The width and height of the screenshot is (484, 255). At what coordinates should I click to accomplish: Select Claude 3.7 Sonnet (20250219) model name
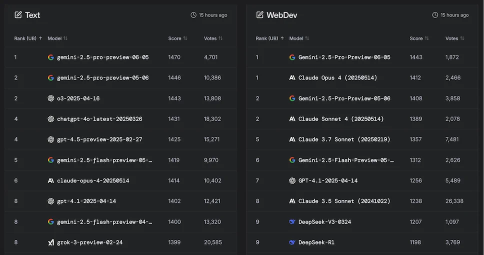coord(344,139)
